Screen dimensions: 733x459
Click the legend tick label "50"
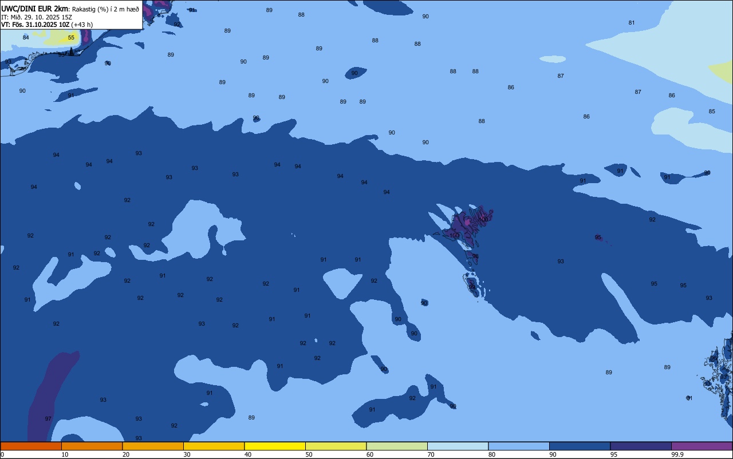pos(309,454)
